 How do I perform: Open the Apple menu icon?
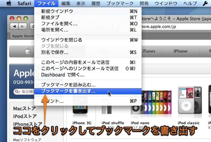click(x=9, y=3)
